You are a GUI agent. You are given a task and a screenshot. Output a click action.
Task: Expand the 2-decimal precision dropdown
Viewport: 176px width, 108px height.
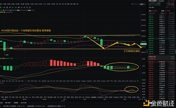152,7
